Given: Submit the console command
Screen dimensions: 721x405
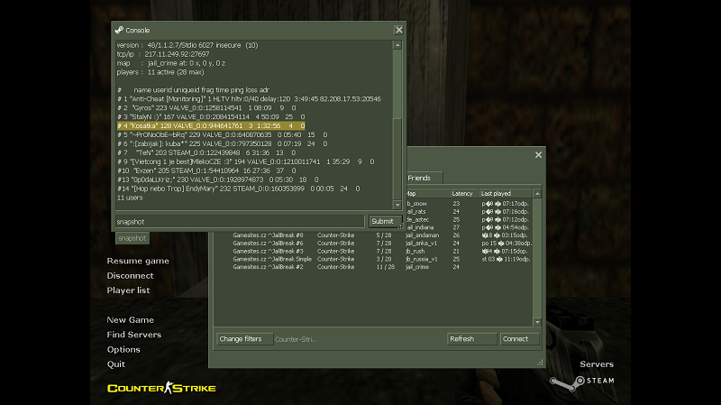Looking at the screenshot, I should click(385, 221).
